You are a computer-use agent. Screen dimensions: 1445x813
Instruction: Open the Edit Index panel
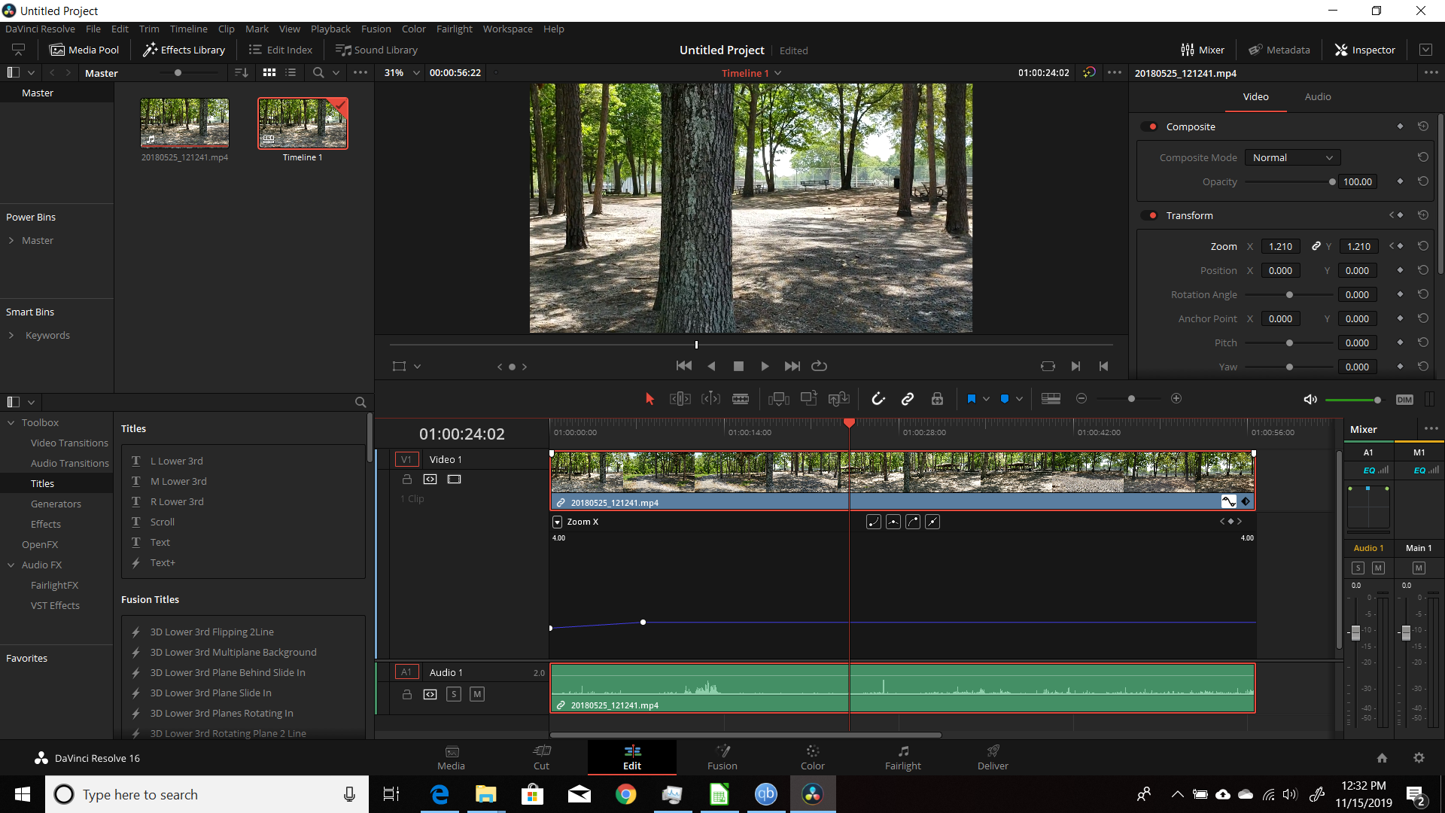click(x=281, y=50)
